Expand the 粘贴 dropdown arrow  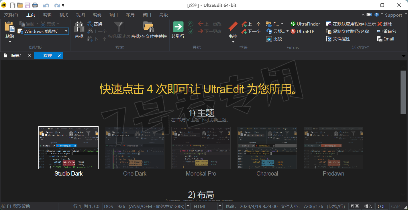(10, 42)
